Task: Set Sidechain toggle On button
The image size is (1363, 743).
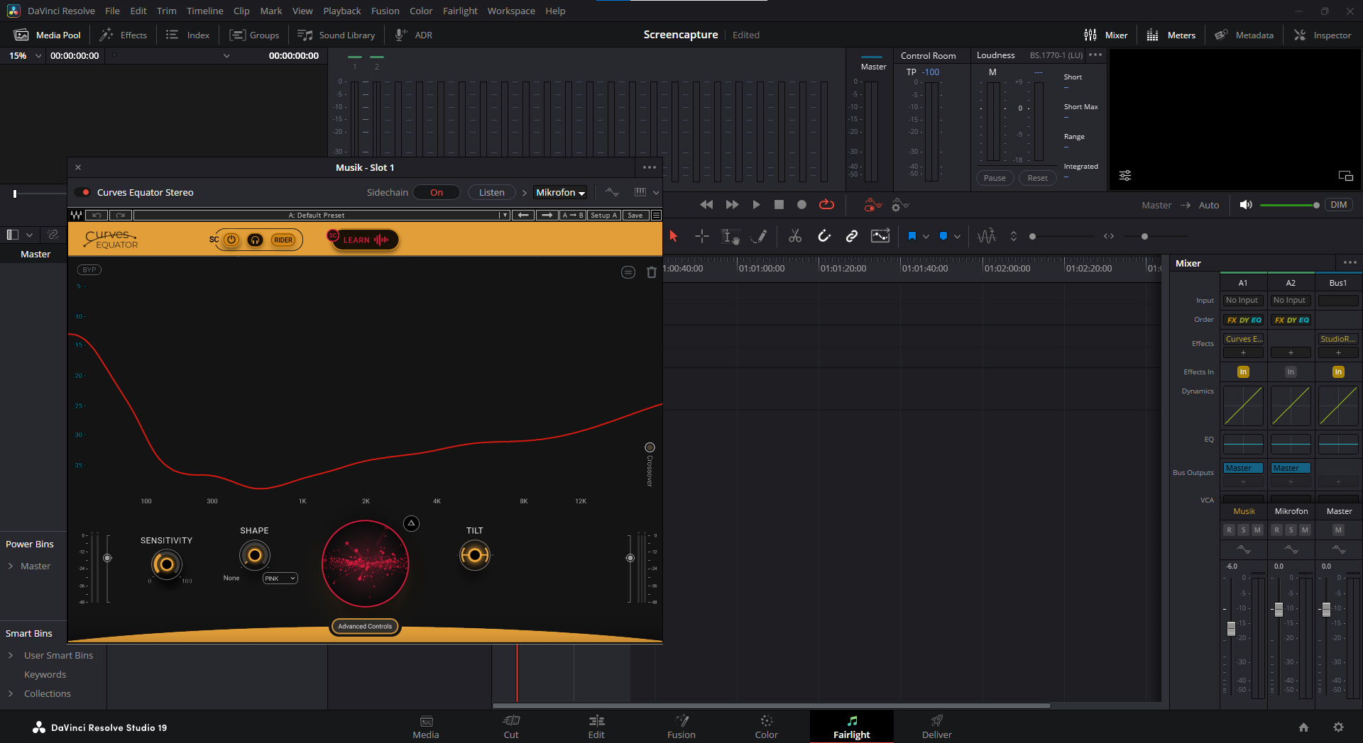Action: pos(437,192)
